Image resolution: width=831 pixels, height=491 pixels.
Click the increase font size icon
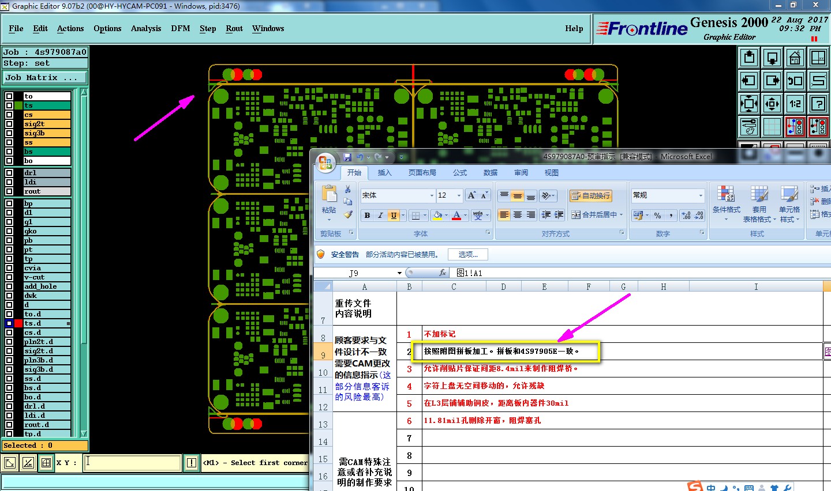pyautogui.click(x=472, y=195)
